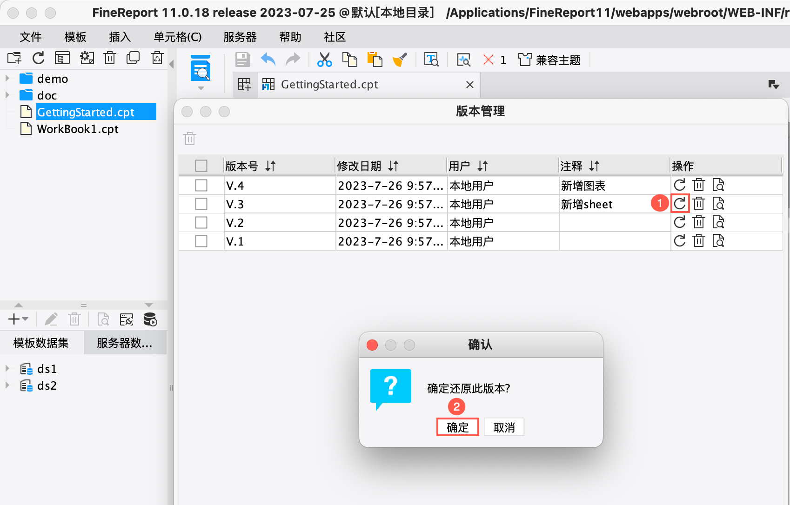This screenshot has width=790, height=505.
Task: Delete version V.4
Action: [699, 185]
